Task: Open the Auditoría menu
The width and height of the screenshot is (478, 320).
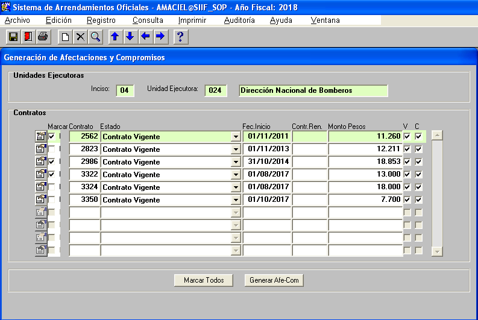Action: (x=239, y=20)
